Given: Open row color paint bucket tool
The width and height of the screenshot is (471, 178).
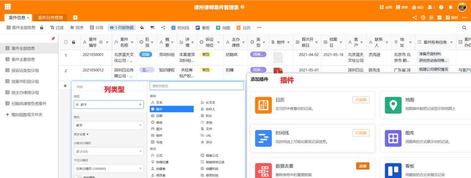Looking at the screenshot, I should point(142,28).
